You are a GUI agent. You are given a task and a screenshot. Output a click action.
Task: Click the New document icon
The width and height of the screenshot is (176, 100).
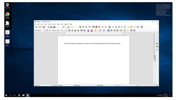[36, 27]
